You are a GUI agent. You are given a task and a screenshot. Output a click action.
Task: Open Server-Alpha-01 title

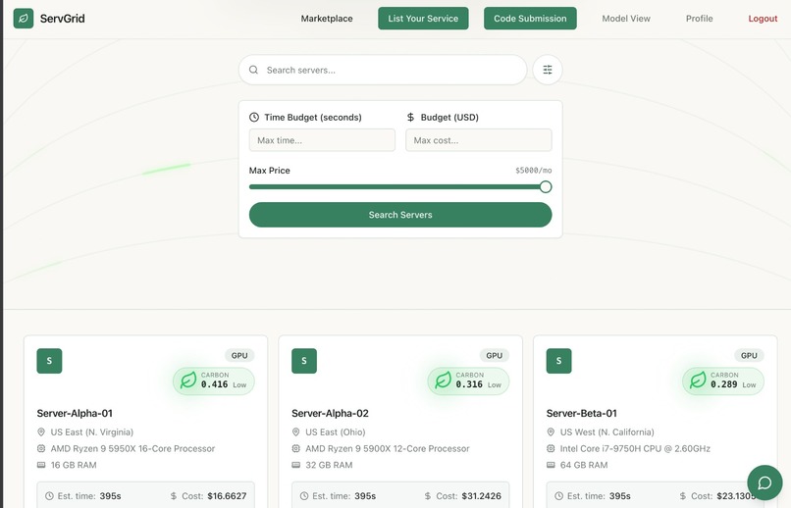[x=75, y=413]
